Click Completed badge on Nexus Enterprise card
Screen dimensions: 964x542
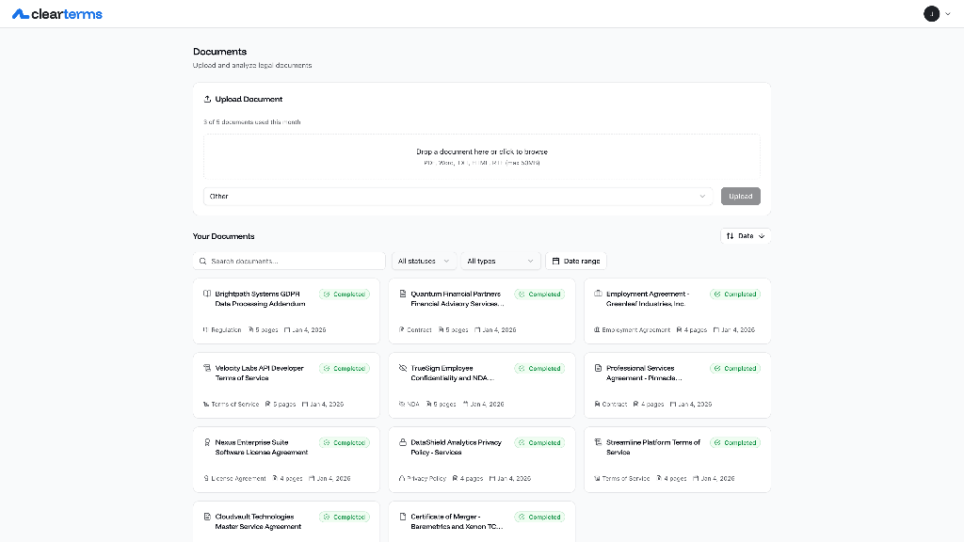coord(345,443)
